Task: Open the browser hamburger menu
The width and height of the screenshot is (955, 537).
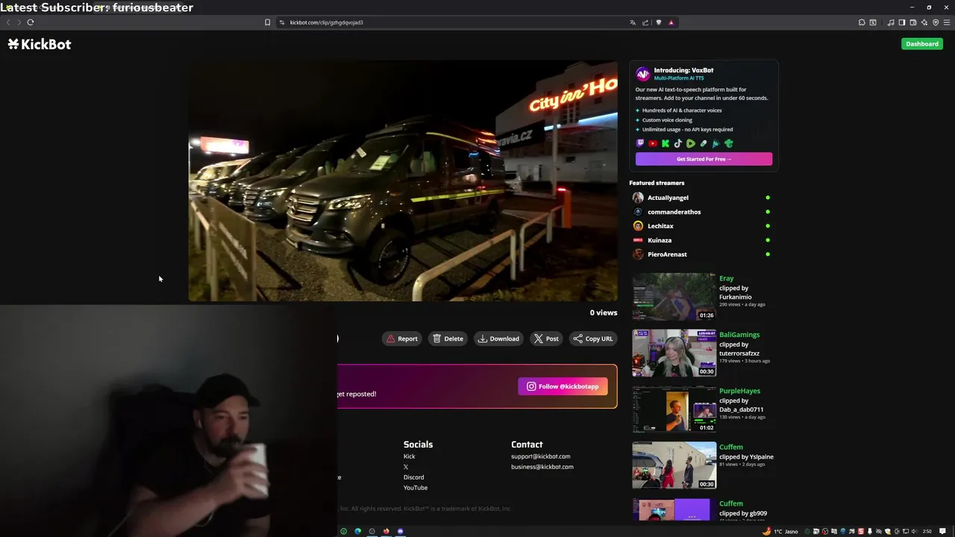Action: (947, 22)
